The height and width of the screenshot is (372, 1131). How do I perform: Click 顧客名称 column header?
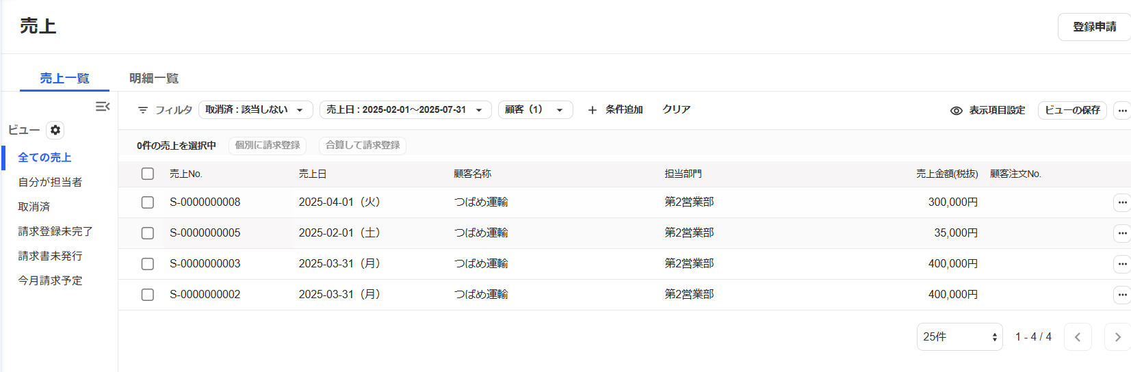coord(473,174)
